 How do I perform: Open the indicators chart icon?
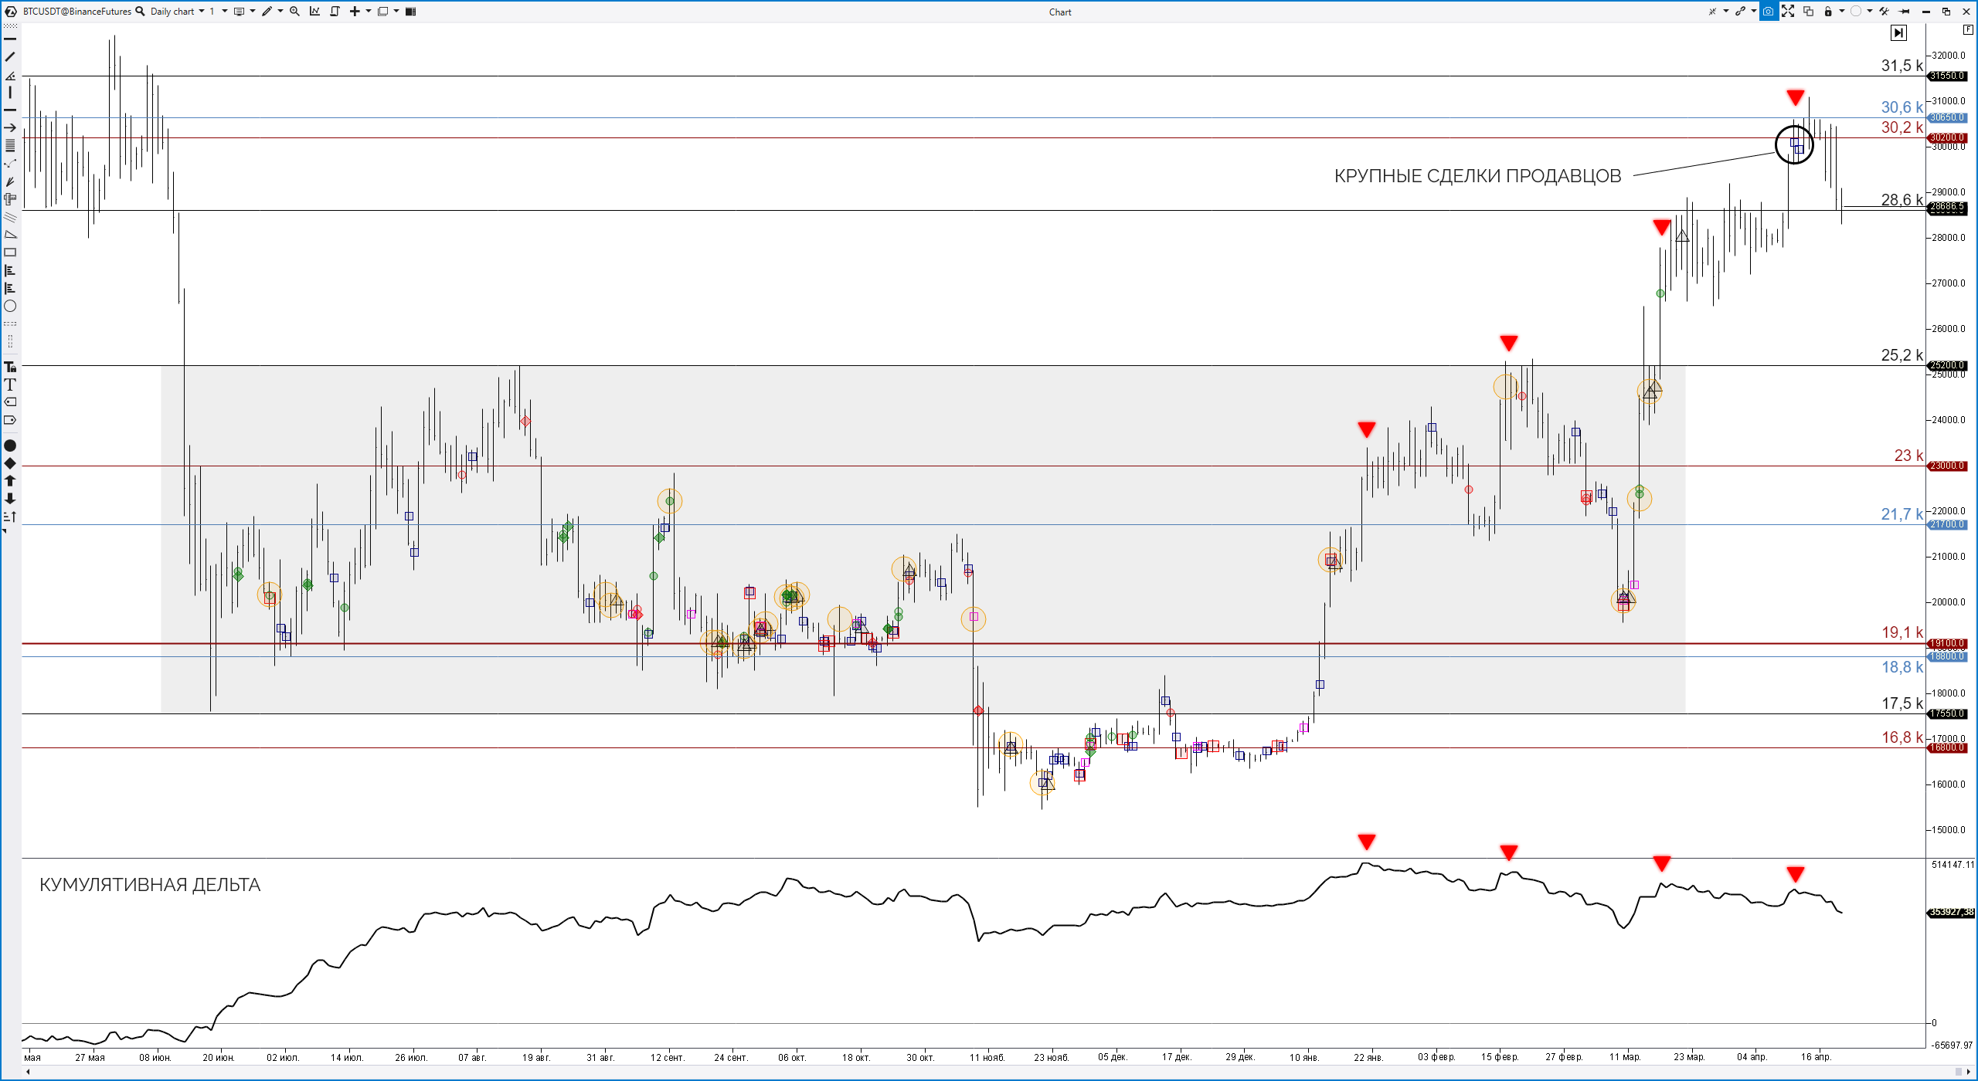coord(314,12)
